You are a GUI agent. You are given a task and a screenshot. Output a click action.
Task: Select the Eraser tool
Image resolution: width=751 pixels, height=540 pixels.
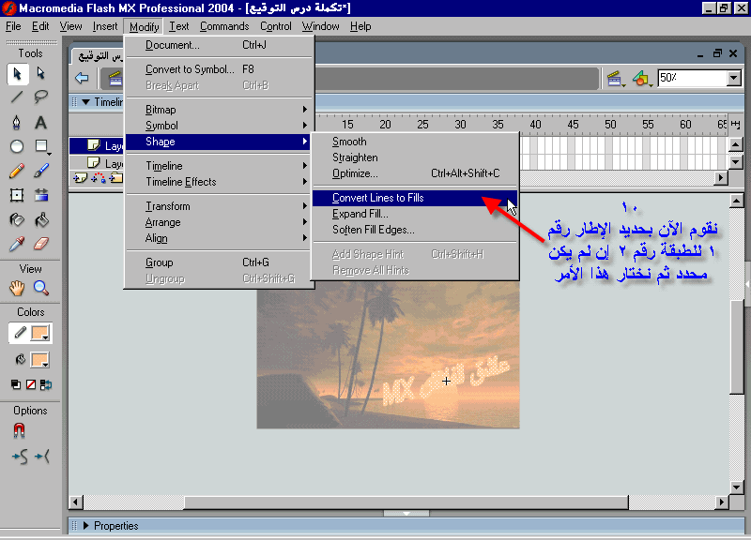[x=41, y=244]
